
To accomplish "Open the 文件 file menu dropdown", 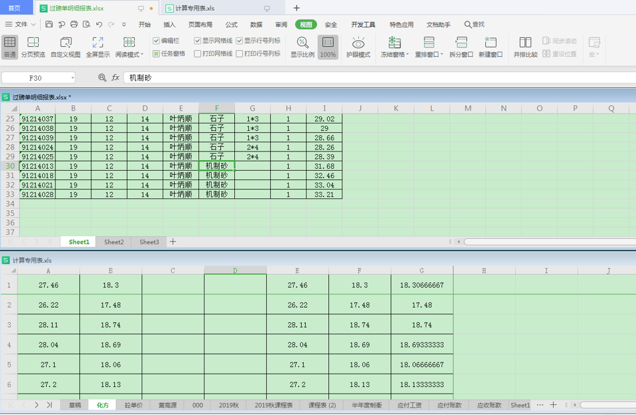I will 20,24.
